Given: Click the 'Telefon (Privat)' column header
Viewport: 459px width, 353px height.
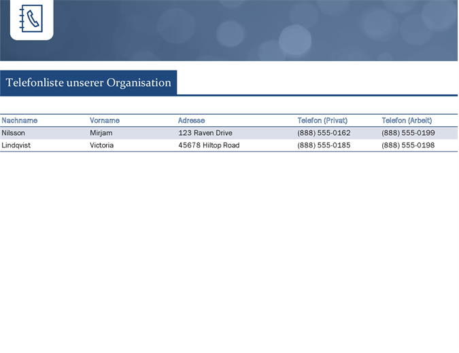Looking at the screenshot, I should pyautogui.click(x=322, y=121).
